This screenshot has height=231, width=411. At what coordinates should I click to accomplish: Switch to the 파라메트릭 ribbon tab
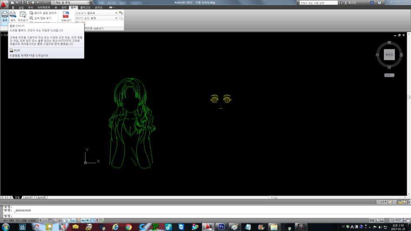coord(43,8)
